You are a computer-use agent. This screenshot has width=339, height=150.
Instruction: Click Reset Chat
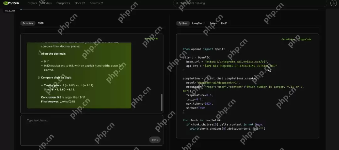[151, 39]
